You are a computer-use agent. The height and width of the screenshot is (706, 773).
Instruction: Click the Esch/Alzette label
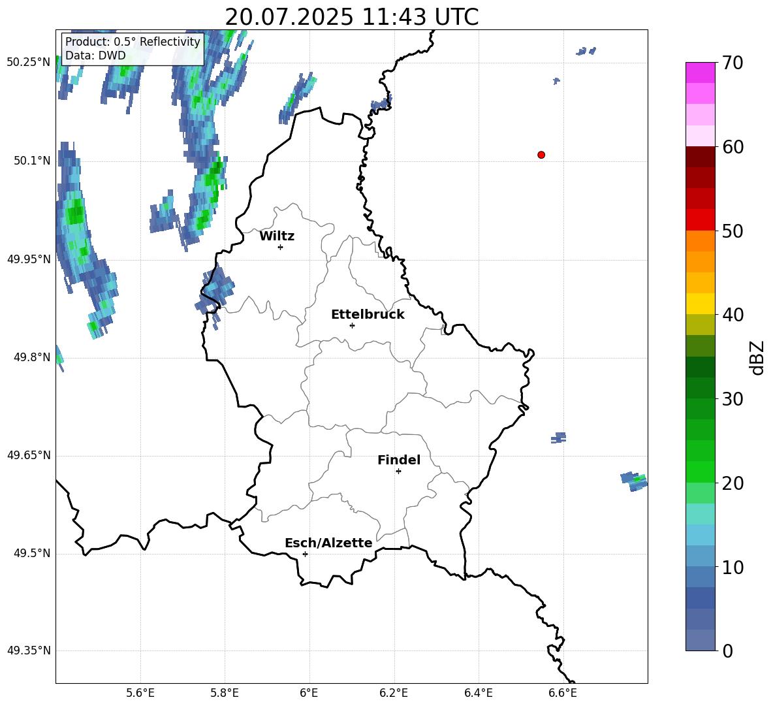[x=328, y=543]
